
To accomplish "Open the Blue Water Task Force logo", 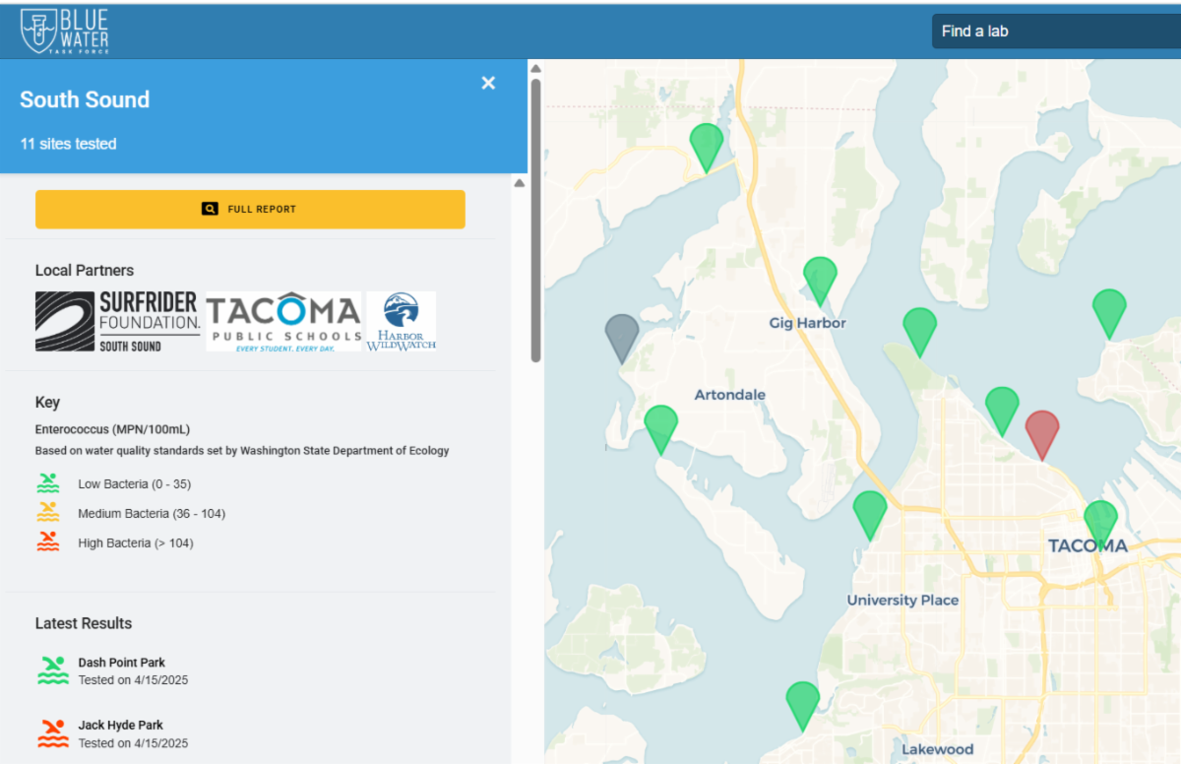I will coord(65,32).
